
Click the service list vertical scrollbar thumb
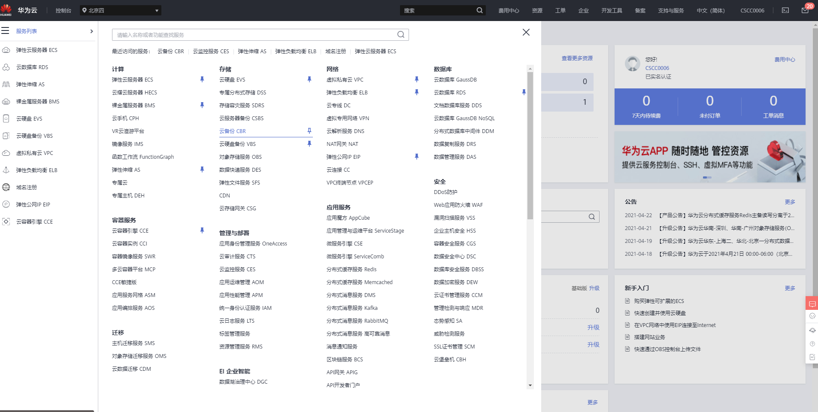530,145
